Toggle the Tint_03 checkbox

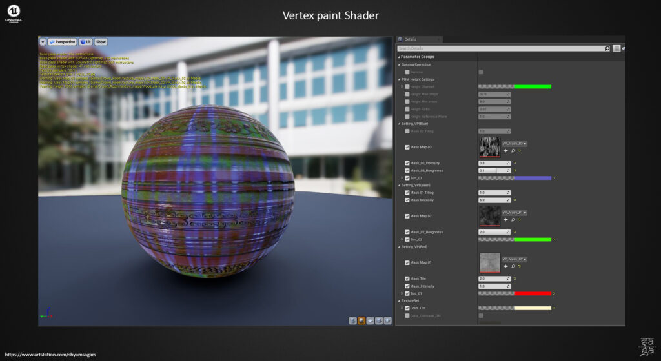click(x=407, y=178)
